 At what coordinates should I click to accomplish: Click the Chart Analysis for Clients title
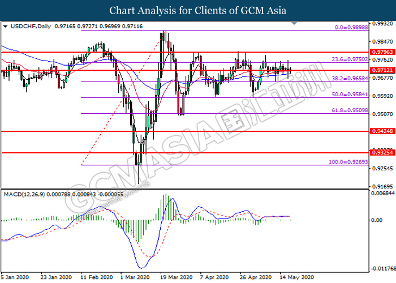tap(198, 11)
